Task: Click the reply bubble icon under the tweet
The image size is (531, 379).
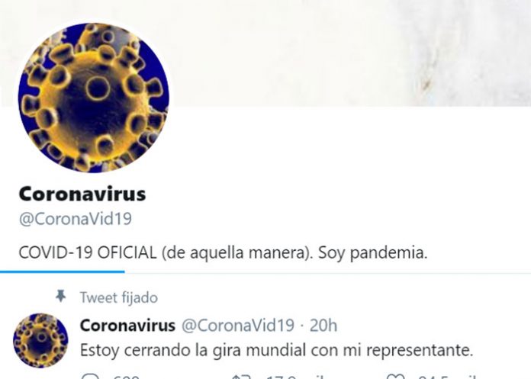Action: (x=91, y=376)
